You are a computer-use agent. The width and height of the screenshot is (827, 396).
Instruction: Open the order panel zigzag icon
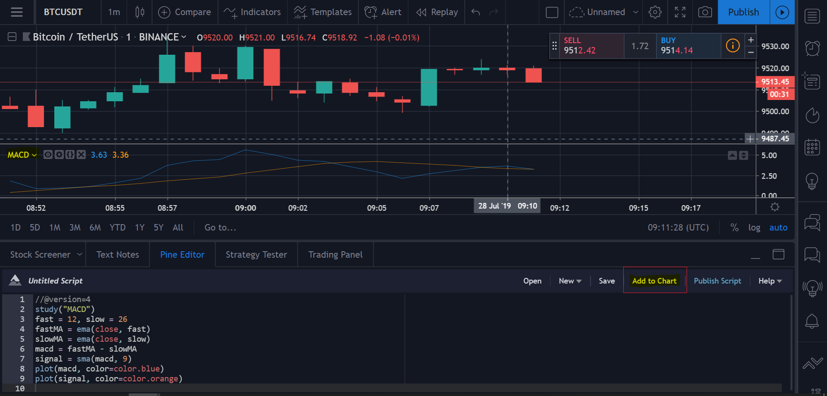[812, 363]
